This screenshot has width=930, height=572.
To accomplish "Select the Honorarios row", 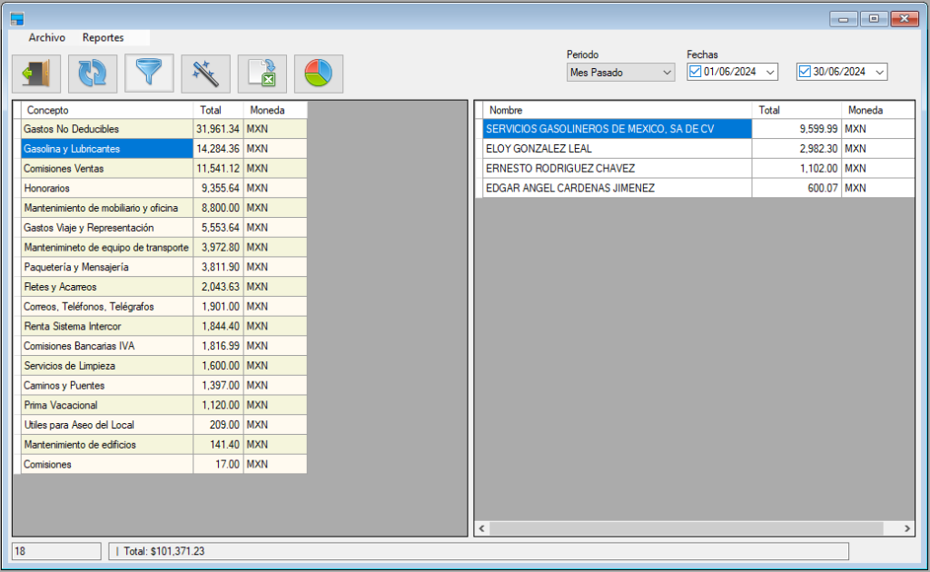I will pos(107,188).
